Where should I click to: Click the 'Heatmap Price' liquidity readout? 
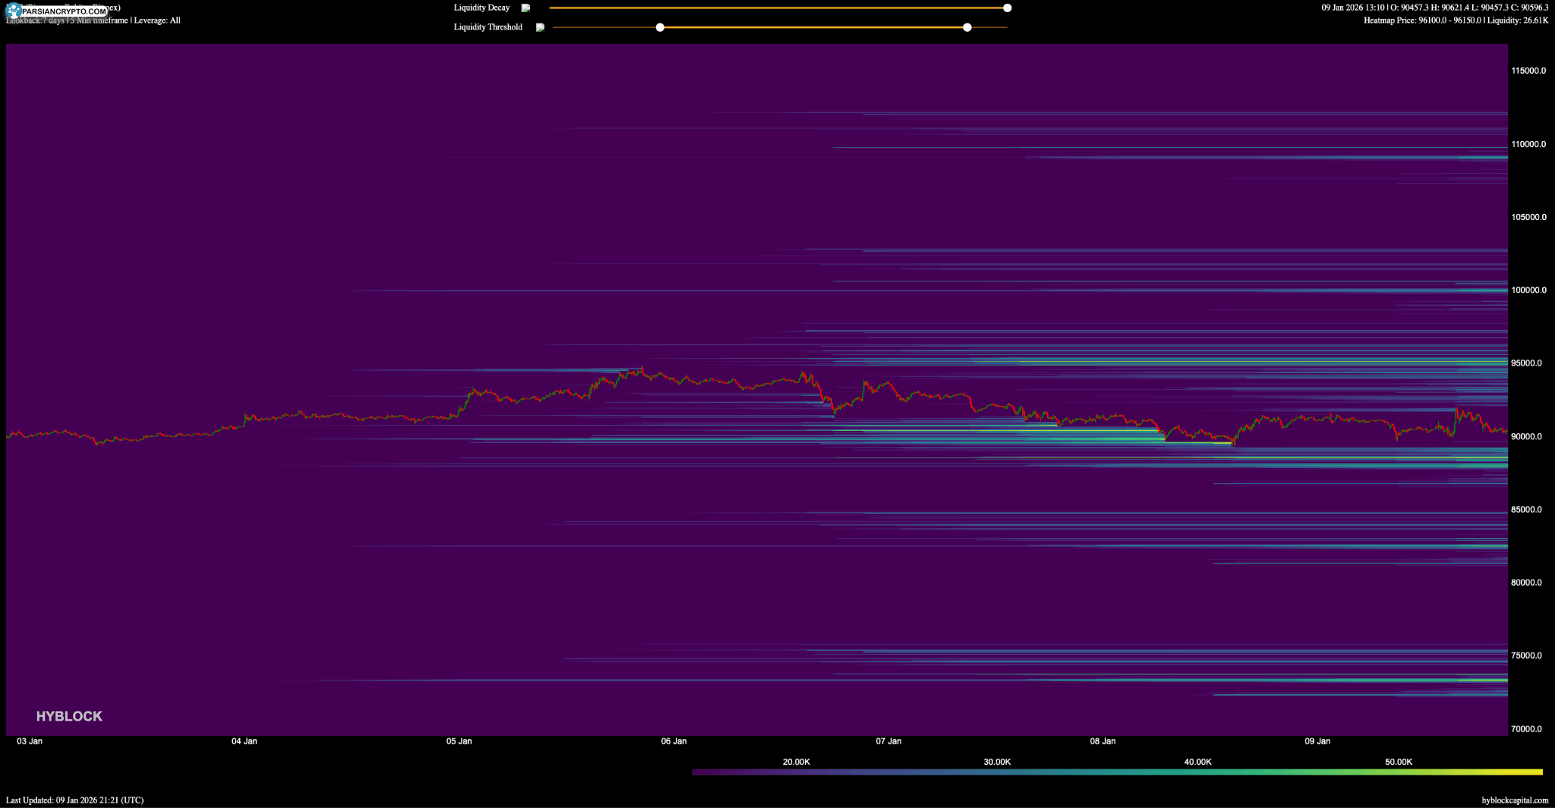pyautogui.click(x=1456, y=20)
